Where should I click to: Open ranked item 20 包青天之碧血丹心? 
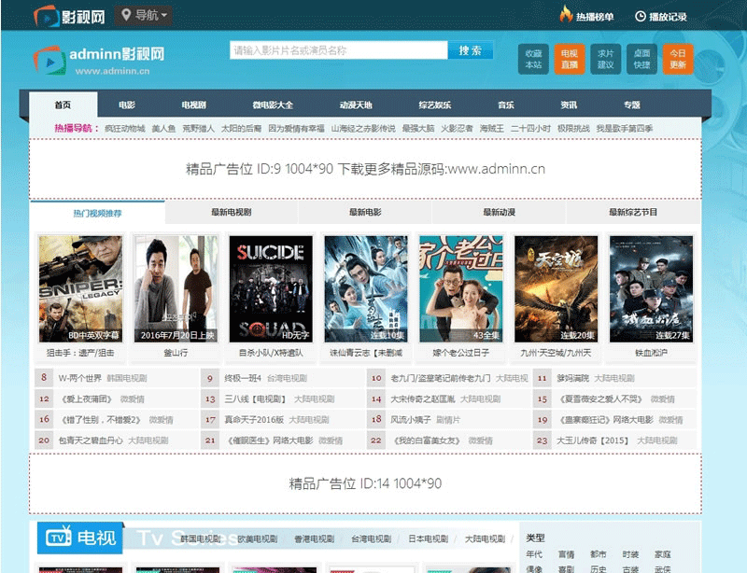(91, 440)
